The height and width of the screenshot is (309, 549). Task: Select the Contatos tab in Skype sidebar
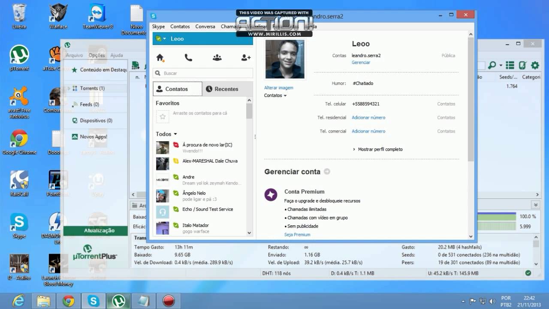[177, 89]
